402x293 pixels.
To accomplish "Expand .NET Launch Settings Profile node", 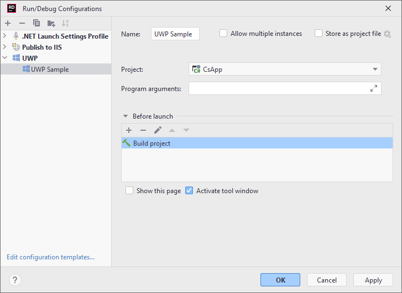I will pos(5,36).
